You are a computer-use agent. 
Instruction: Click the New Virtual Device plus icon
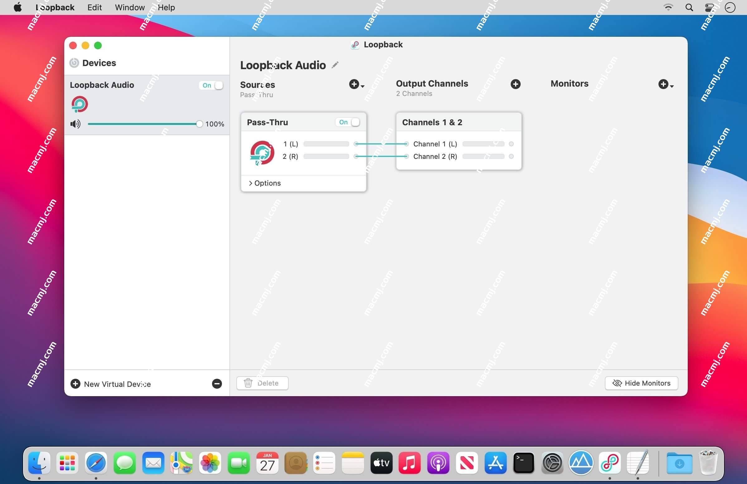click(x=76, y=384)
